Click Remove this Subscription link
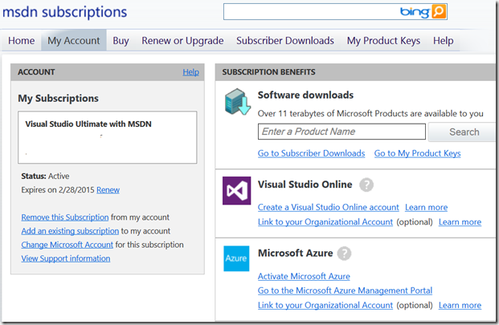The width and height of the screenshot is (499, 325). point(64,217)
